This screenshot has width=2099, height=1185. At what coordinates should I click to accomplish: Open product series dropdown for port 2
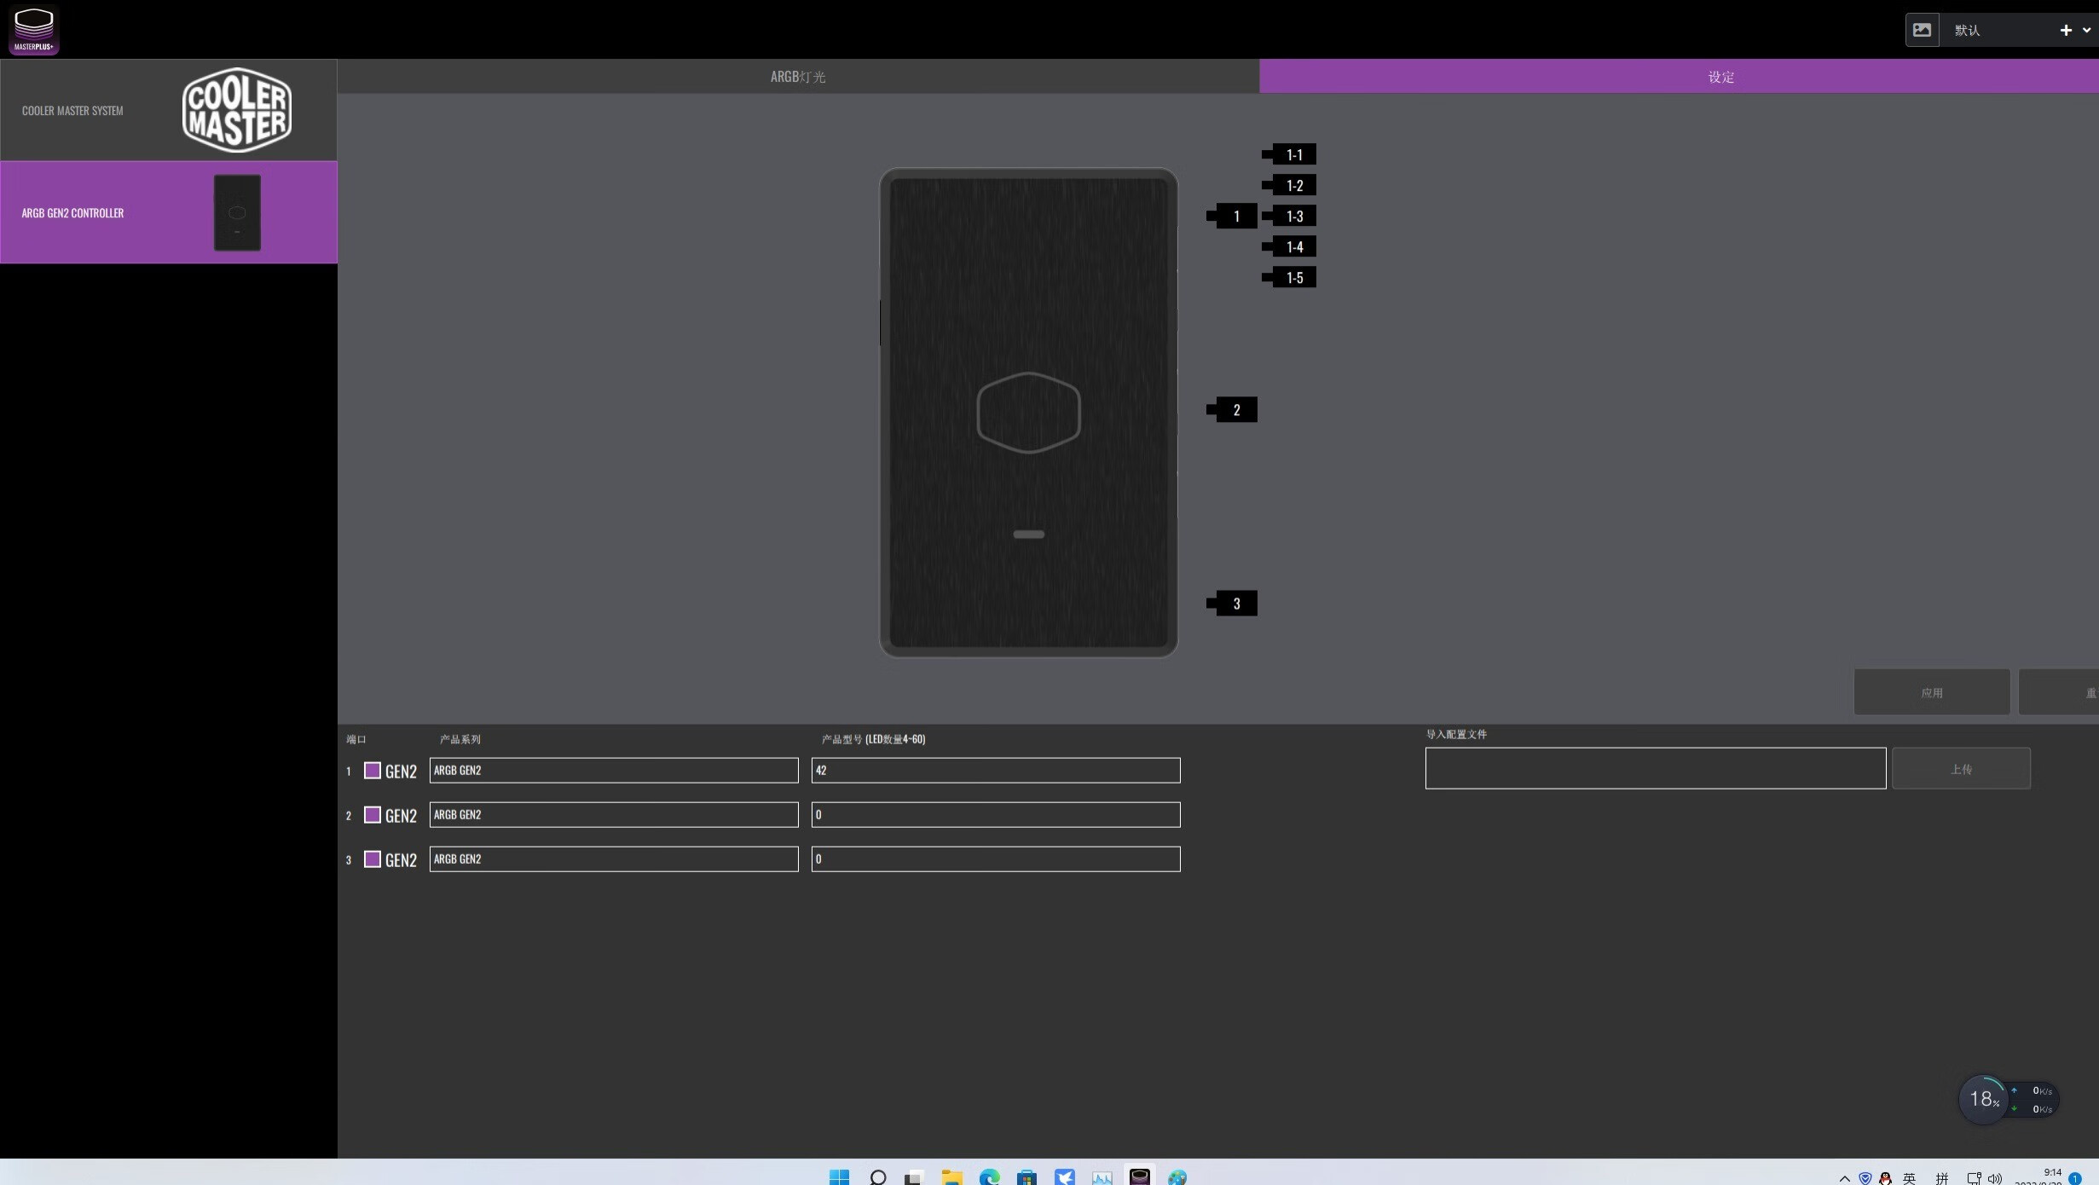(614, 814)
